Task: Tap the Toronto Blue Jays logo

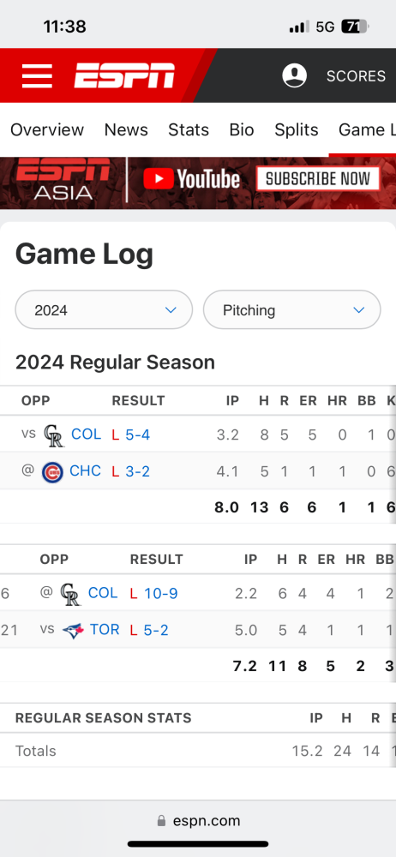Action: point(73,630)
